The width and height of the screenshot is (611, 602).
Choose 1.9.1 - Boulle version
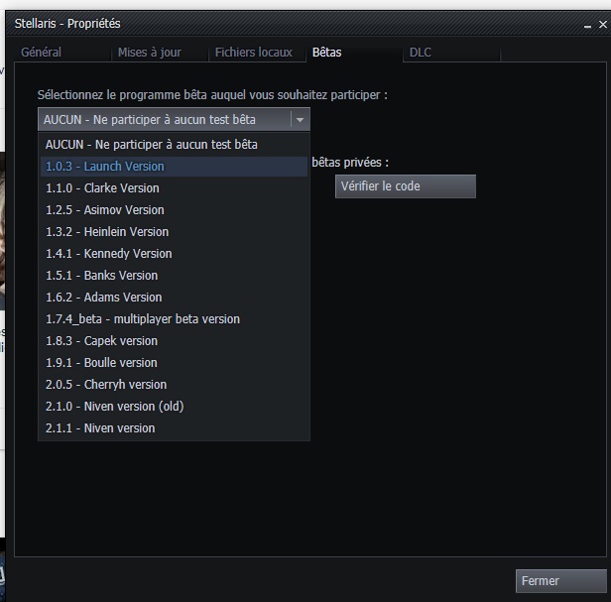click(174, 363)
